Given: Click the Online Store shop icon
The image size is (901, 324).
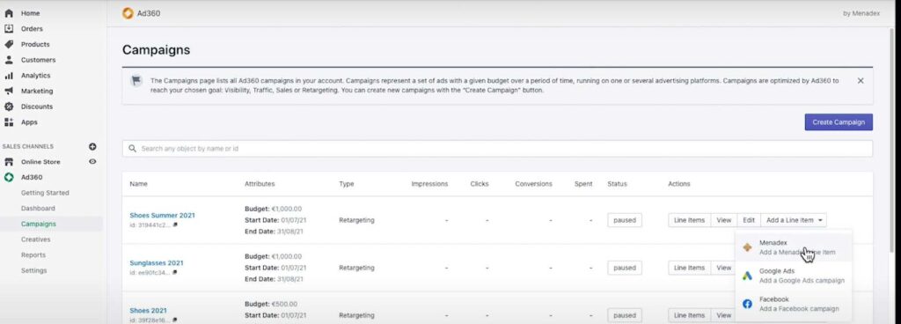Looking at the screenshot, I should click(x=9, y=162).
